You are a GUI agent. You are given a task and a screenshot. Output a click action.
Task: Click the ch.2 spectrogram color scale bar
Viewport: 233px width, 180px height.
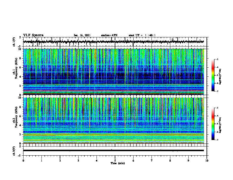click(213, 124)
